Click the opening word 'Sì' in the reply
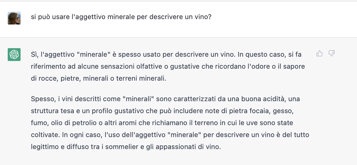This screenshot has height=165, width=357. point(34,54)
